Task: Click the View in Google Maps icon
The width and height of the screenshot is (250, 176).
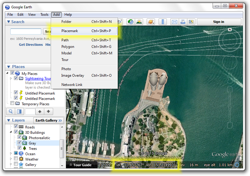Action: tap(191, 22)
